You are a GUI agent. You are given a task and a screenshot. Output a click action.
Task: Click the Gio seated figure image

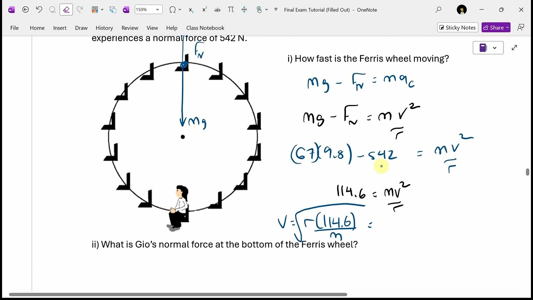pos(179,207)
